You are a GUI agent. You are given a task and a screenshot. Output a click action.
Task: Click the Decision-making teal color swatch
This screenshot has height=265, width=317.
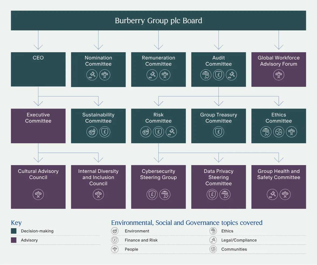pos(13,231)
